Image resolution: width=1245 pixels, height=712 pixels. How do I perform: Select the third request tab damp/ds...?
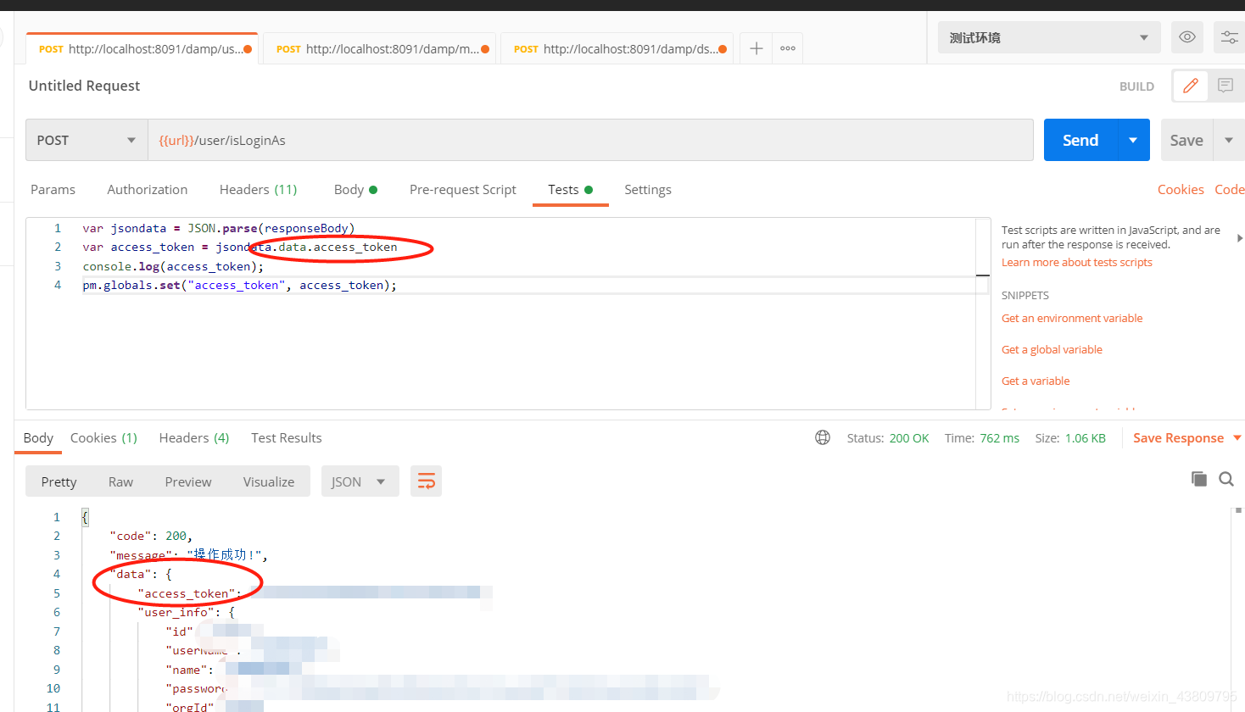tap(617, 49)
